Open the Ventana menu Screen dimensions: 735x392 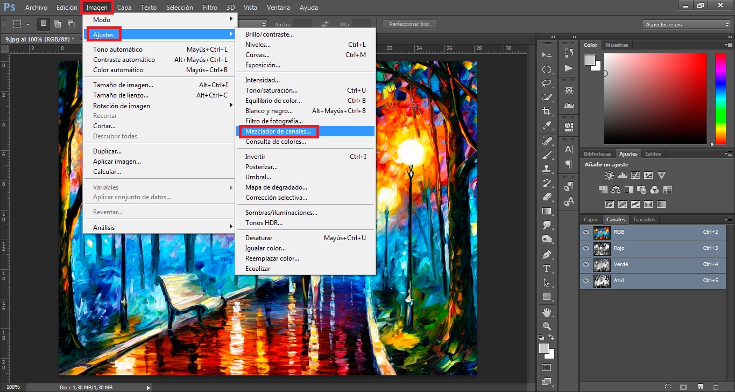(278, 8)
